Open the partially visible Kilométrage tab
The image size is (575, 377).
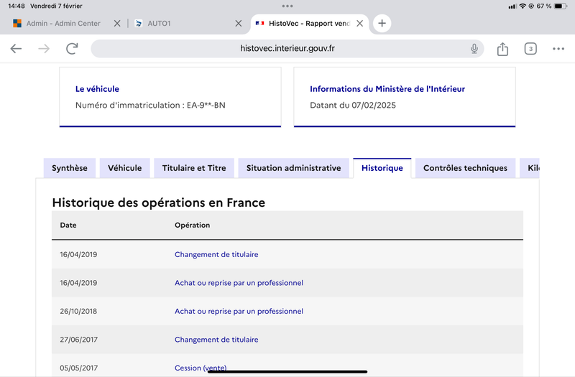pyautogui.click(x=530, y=168)
